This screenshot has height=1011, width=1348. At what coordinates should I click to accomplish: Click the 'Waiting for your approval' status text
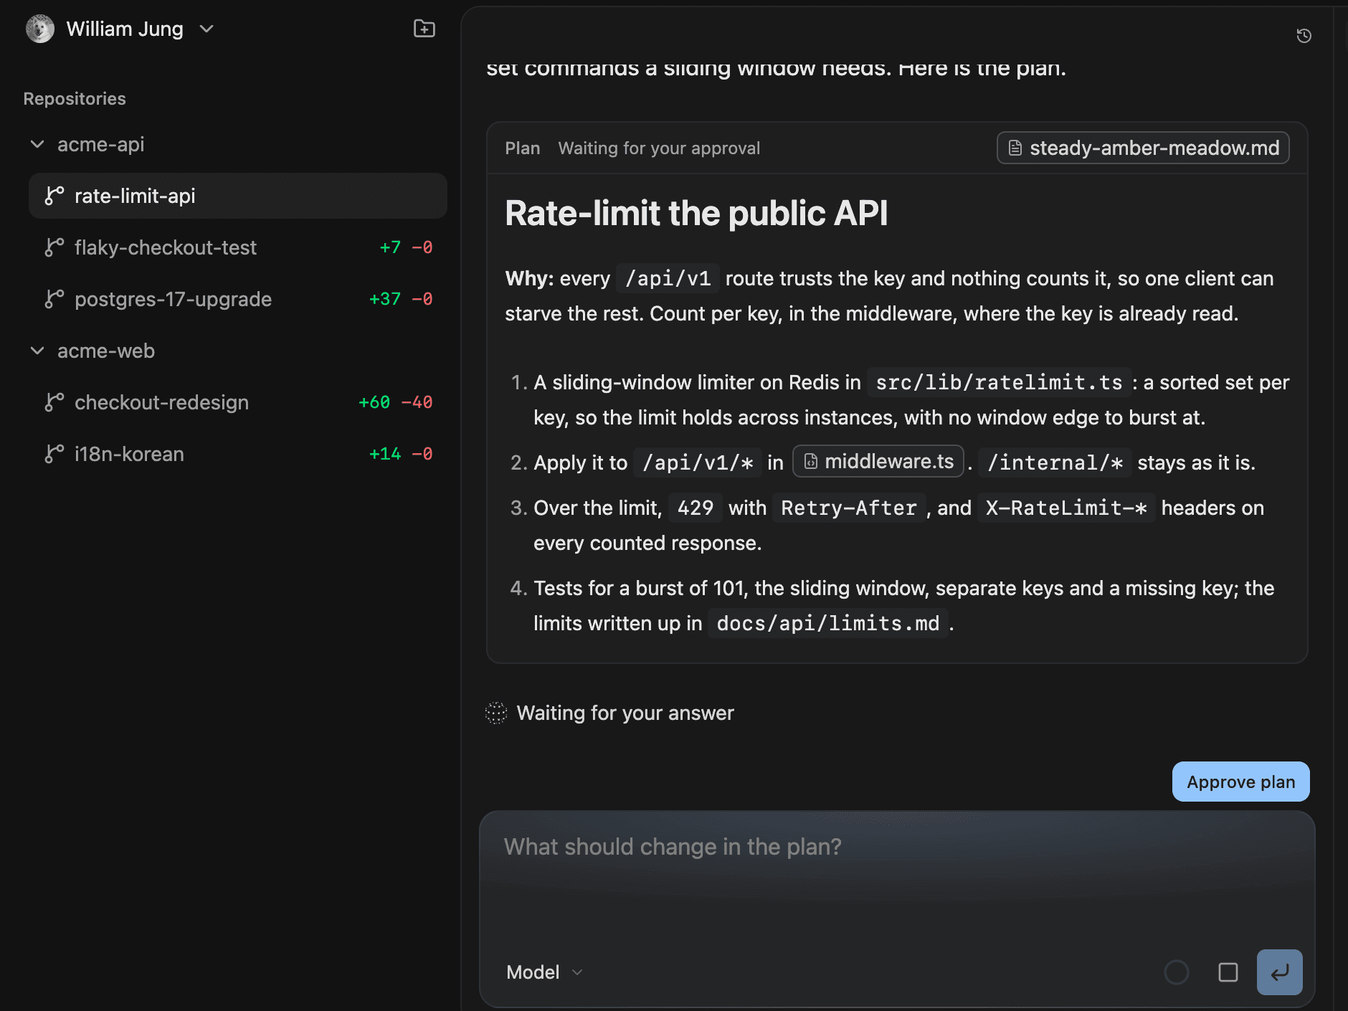click(659, 148)
